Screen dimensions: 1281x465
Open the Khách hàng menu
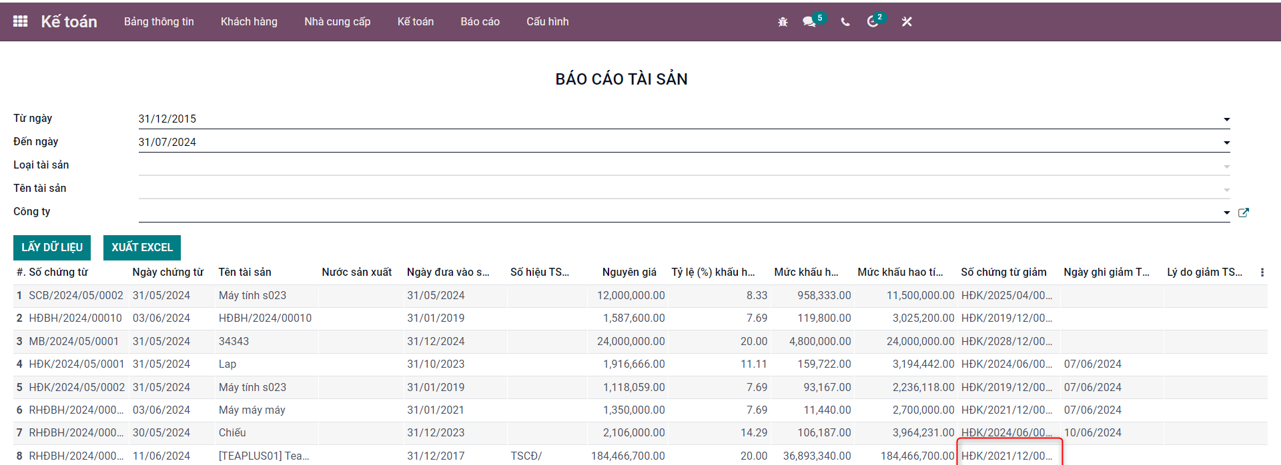click(249, 22)
